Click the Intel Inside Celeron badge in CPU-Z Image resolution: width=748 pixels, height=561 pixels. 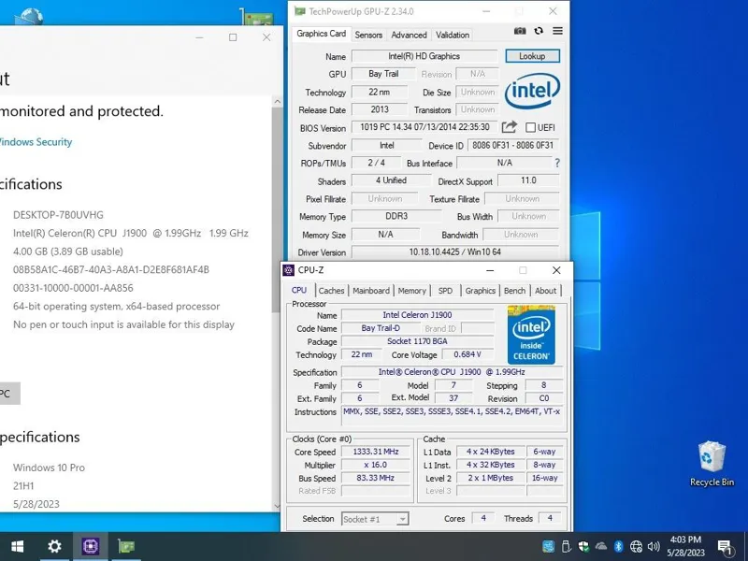point(531,335)
